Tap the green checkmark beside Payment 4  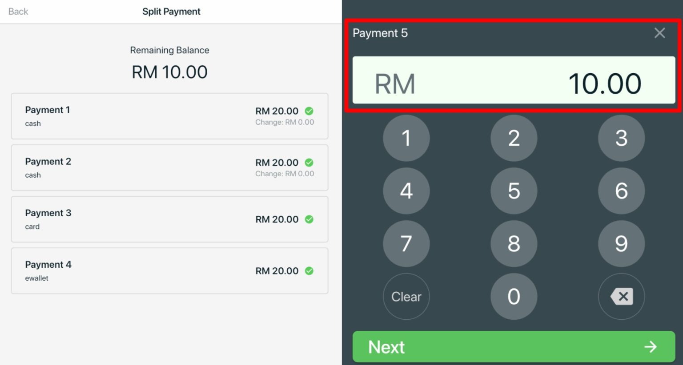309,271
